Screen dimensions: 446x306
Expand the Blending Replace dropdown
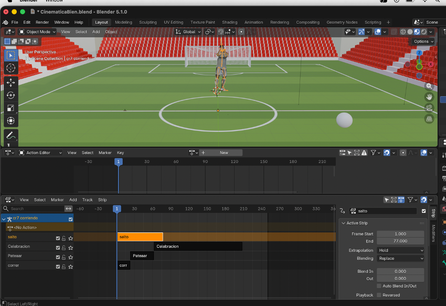(400, 258)
